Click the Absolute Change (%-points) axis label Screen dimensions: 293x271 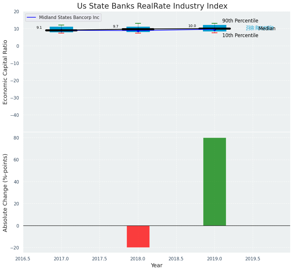coord(5,192)
